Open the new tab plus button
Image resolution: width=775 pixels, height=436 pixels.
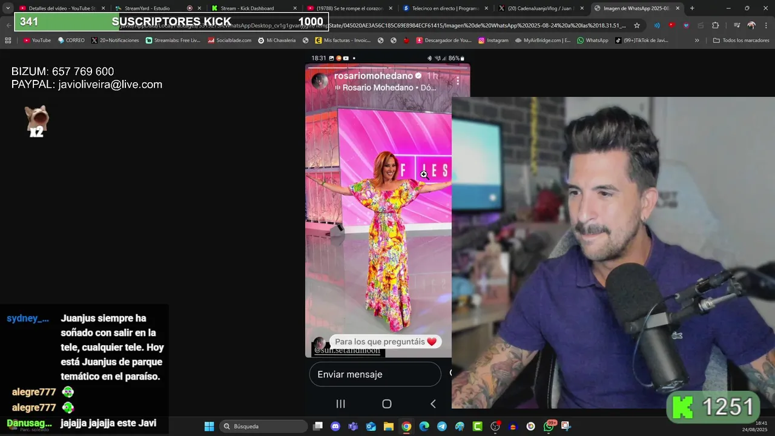point(692,8)
